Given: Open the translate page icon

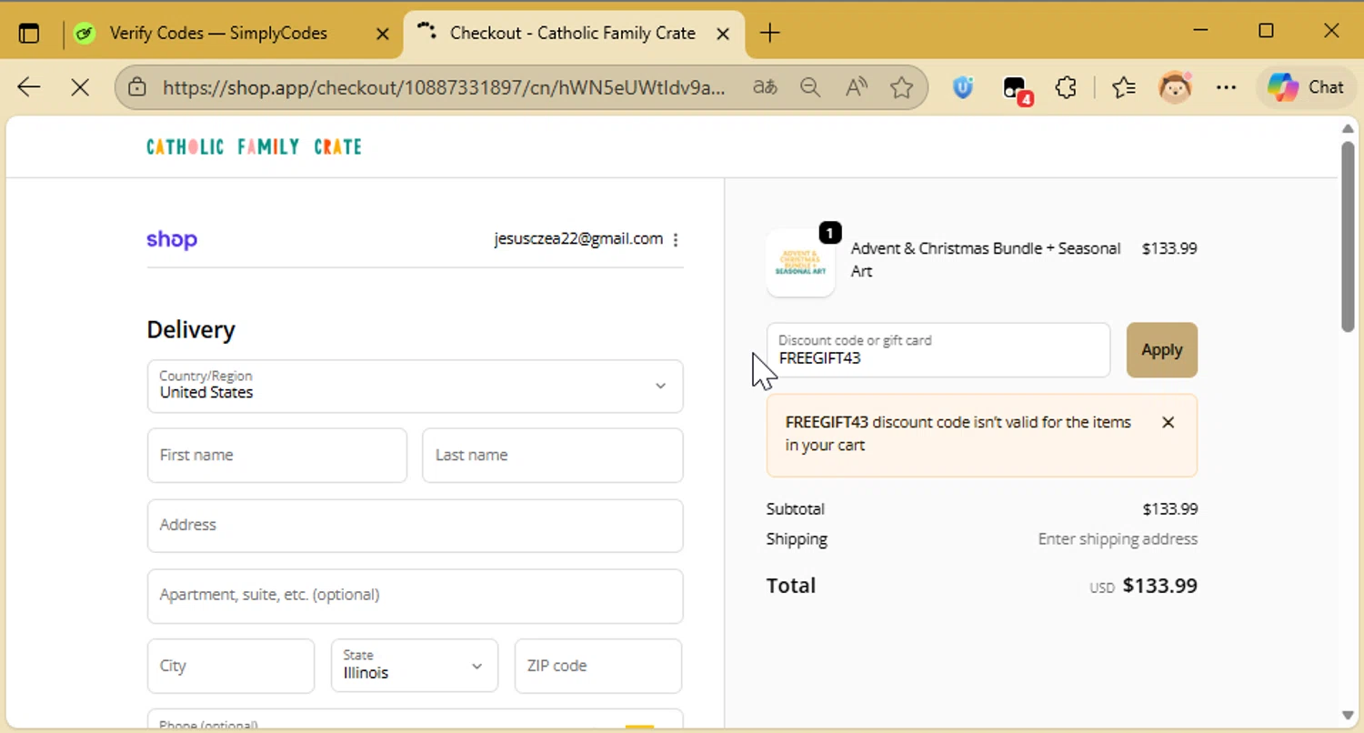Looking at the screenshot, I should coord(765,87).
